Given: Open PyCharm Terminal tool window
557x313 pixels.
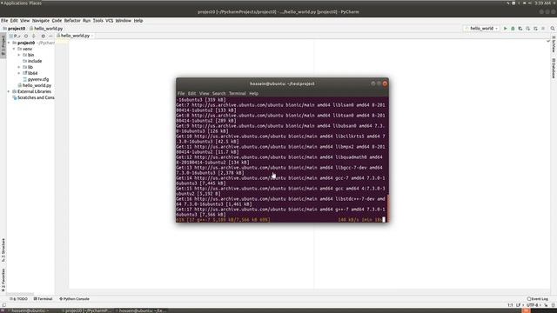Looking at the screenshot, I should point(43,299).
